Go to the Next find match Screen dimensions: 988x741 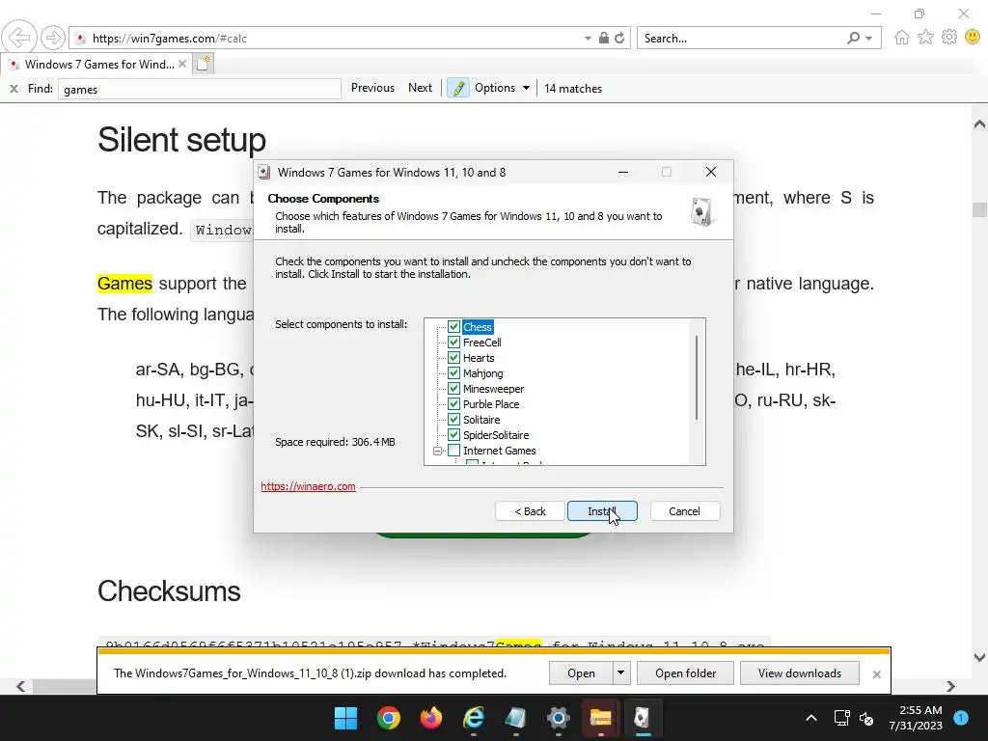click(421, 88)
